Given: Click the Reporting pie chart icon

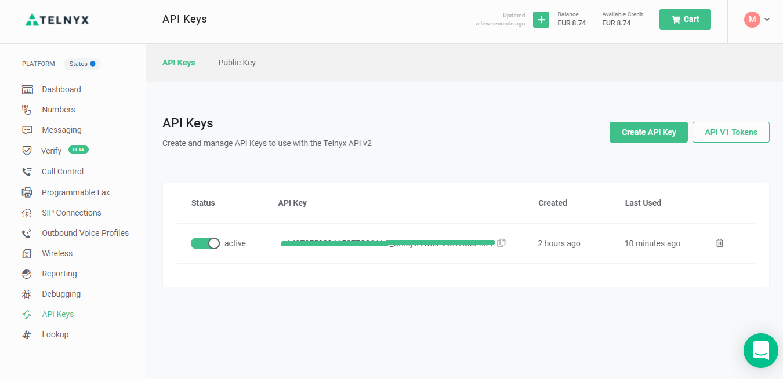Looking at the screenshot, I should pyautogui.click(x=27, y=274).
